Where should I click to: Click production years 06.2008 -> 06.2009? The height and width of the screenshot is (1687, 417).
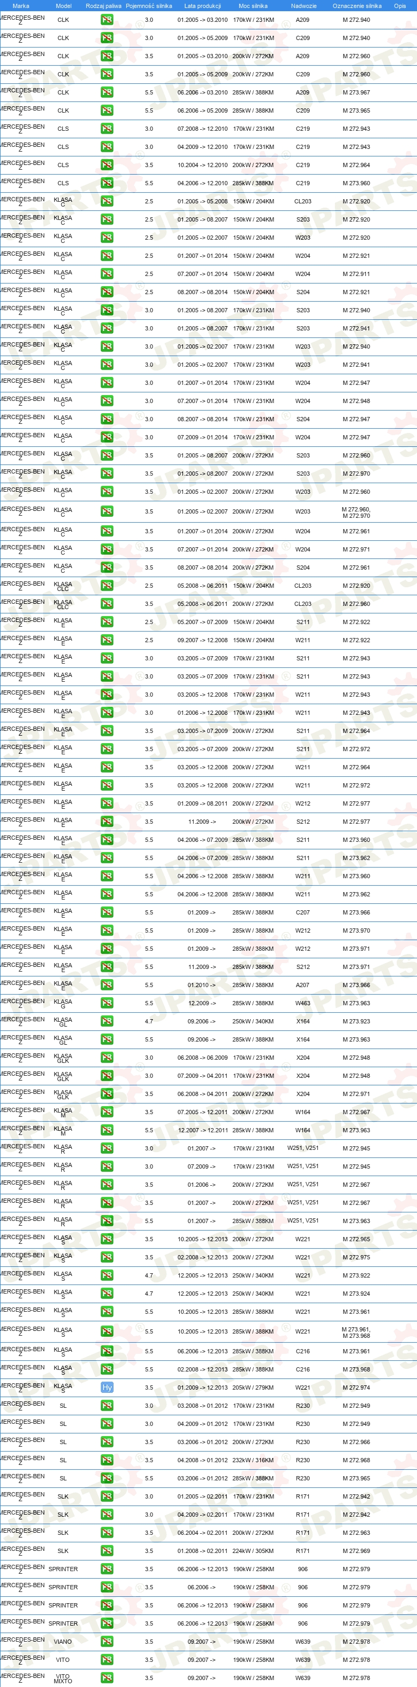click(x=202, y=1058)
